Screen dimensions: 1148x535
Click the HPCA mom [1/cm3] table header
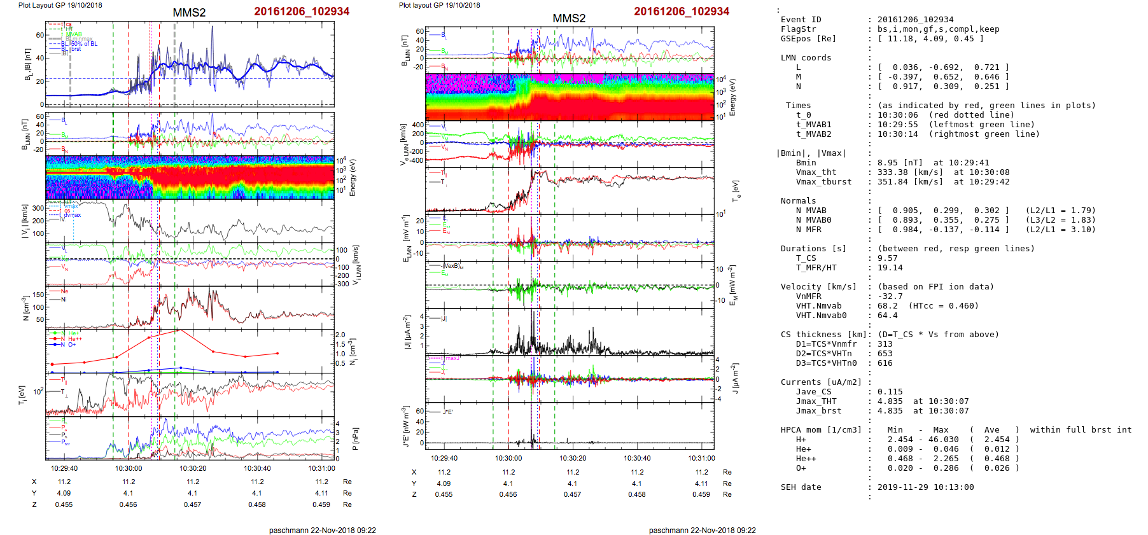point(821,430)
